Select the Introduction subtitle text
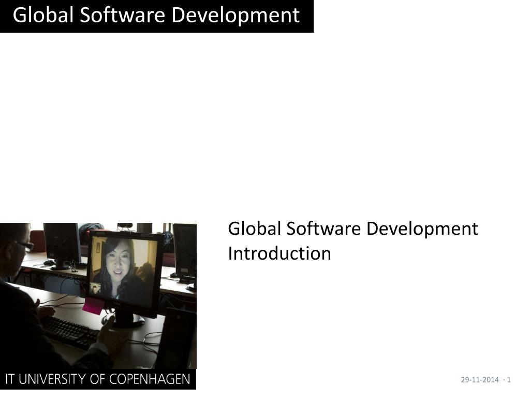 [x=279, y=253]
